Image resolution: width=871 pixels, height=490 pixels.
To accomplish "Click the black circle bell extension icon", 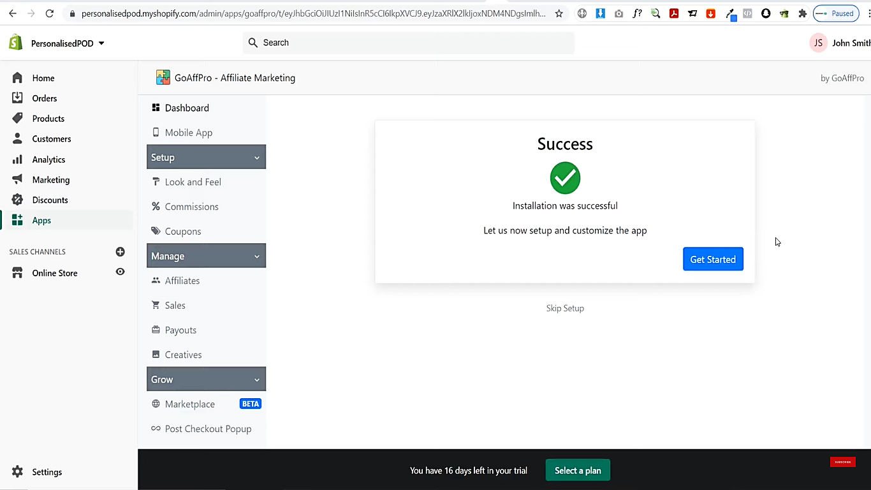I will pos(766,13).
